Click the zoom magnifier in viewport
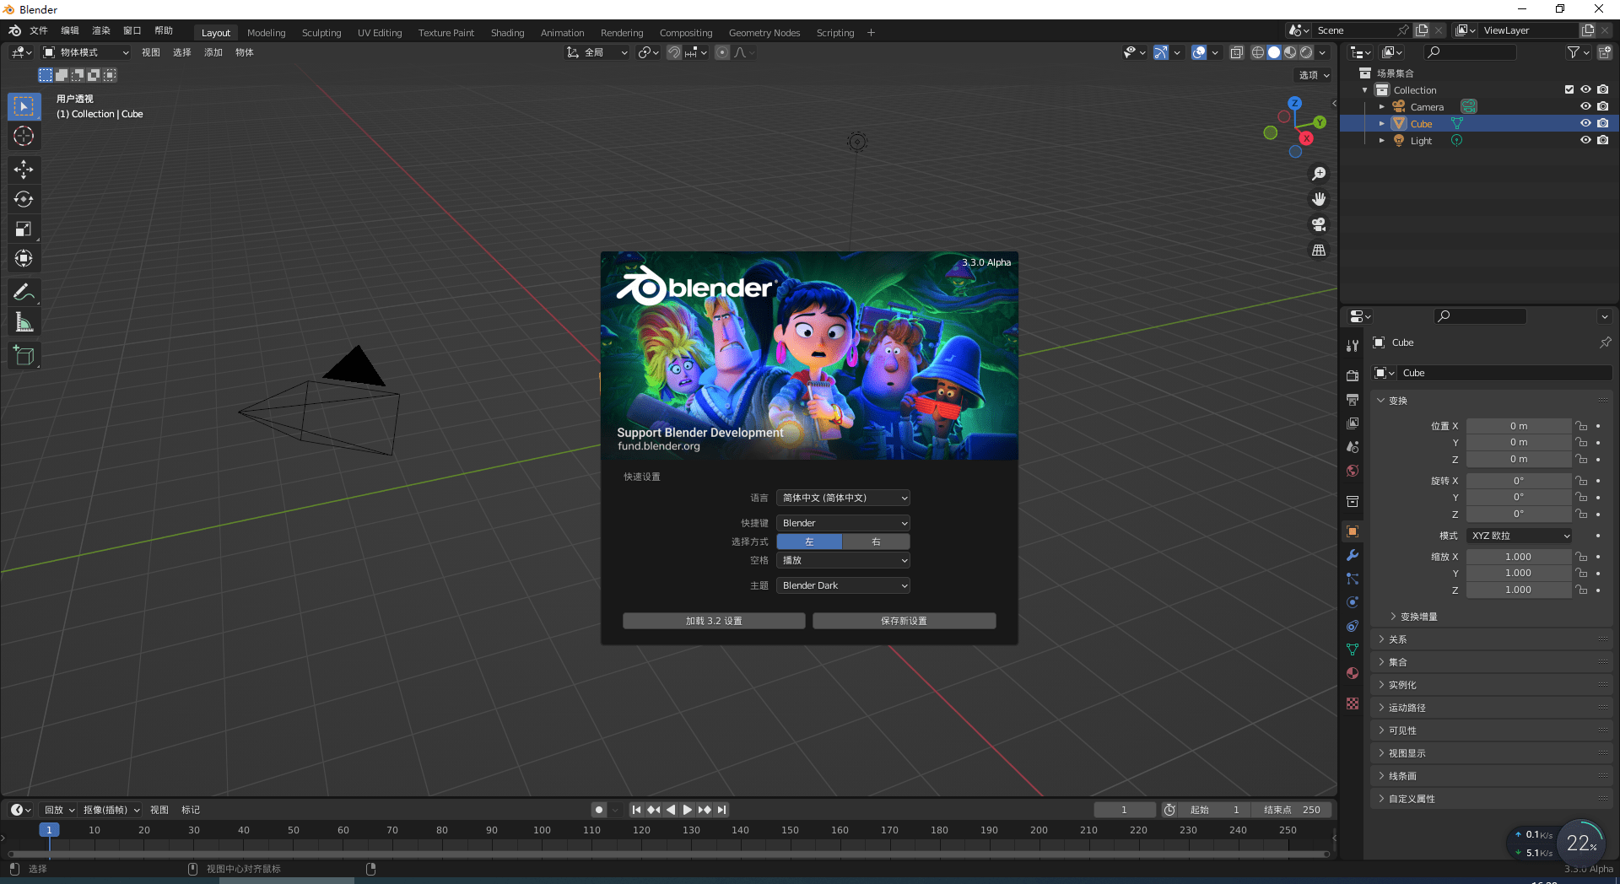This screenshot has height=884, width=1620. point(1319,174)
